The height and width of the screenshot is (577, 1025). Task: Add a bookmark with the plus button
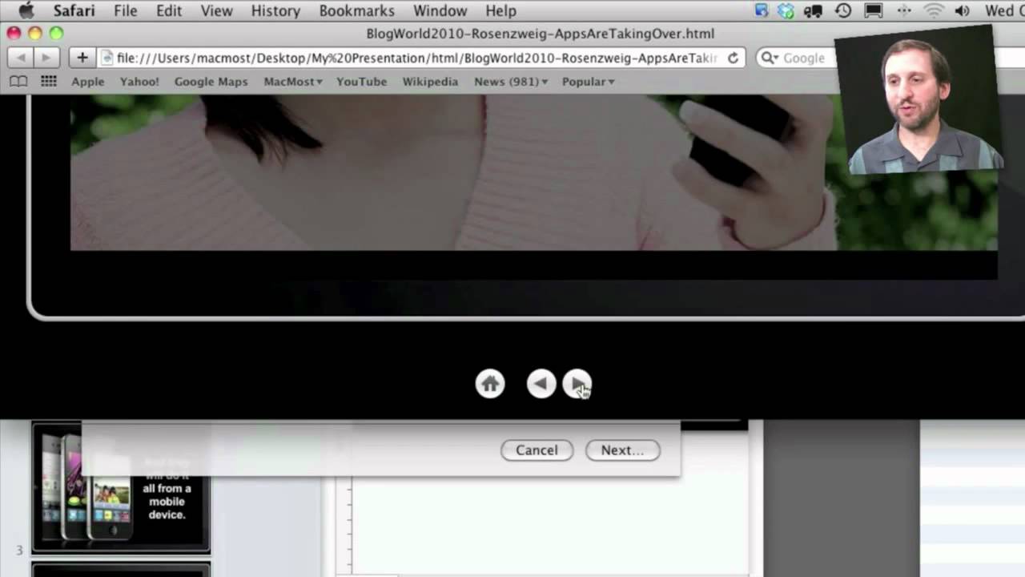82,58
